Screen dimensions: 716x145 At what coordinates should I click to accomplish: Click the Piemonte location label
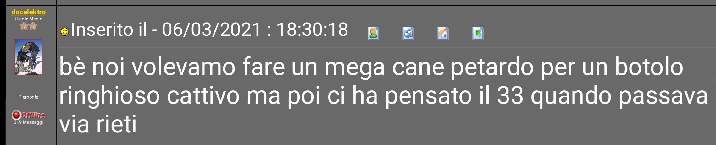(28, 97)
